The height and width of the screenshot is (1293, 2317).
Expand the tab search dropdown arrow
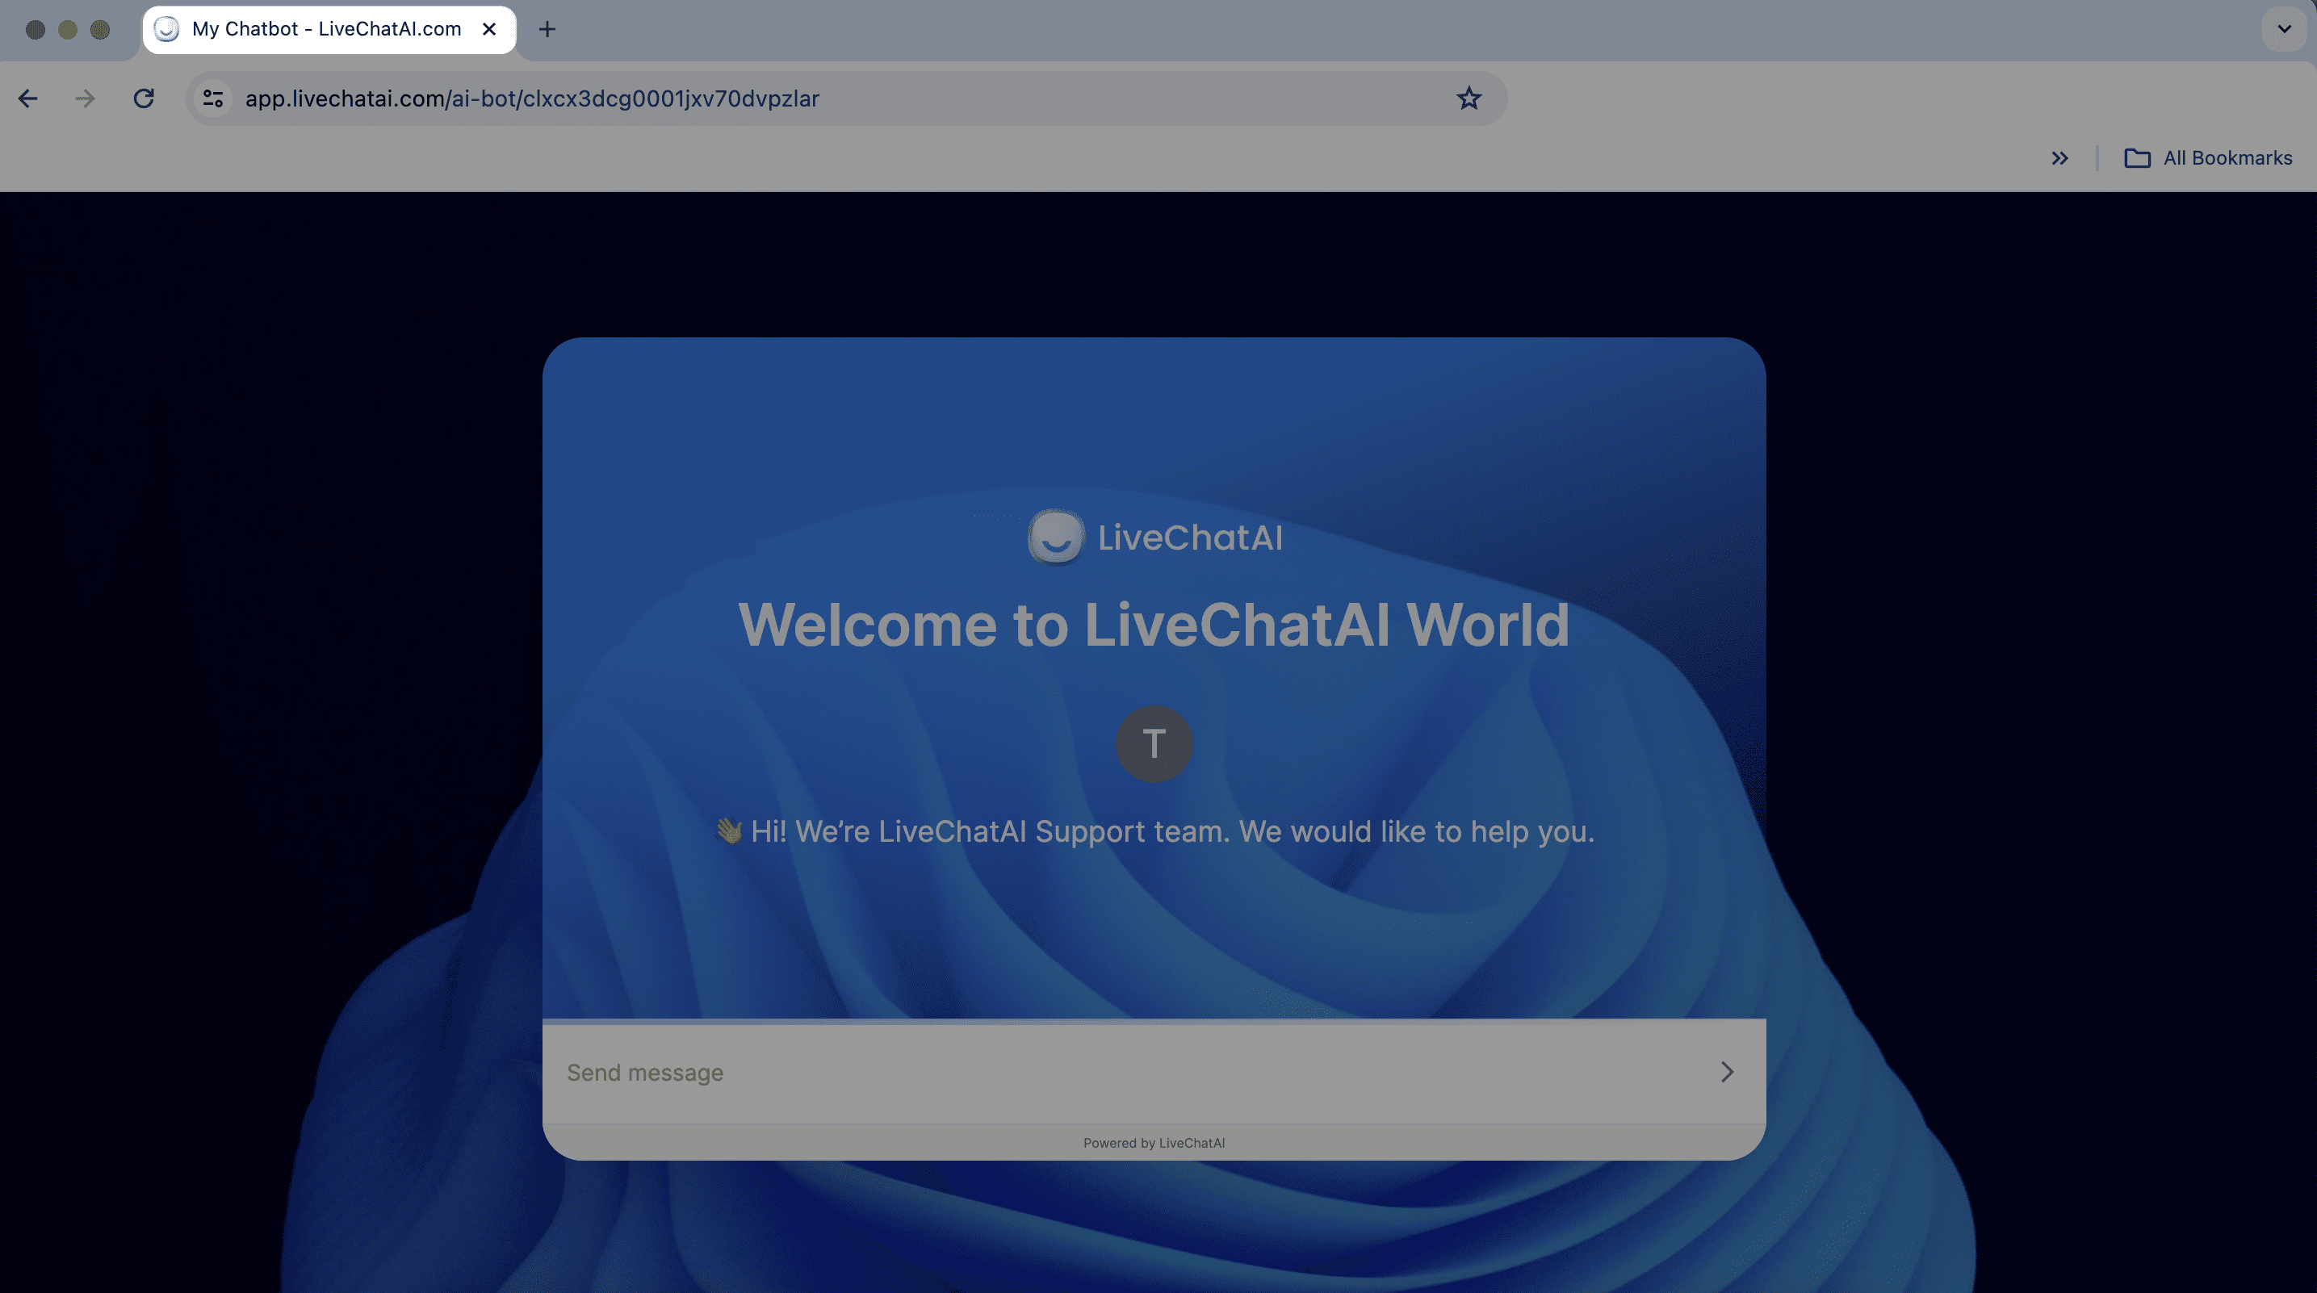click(x=2284, y=29)
